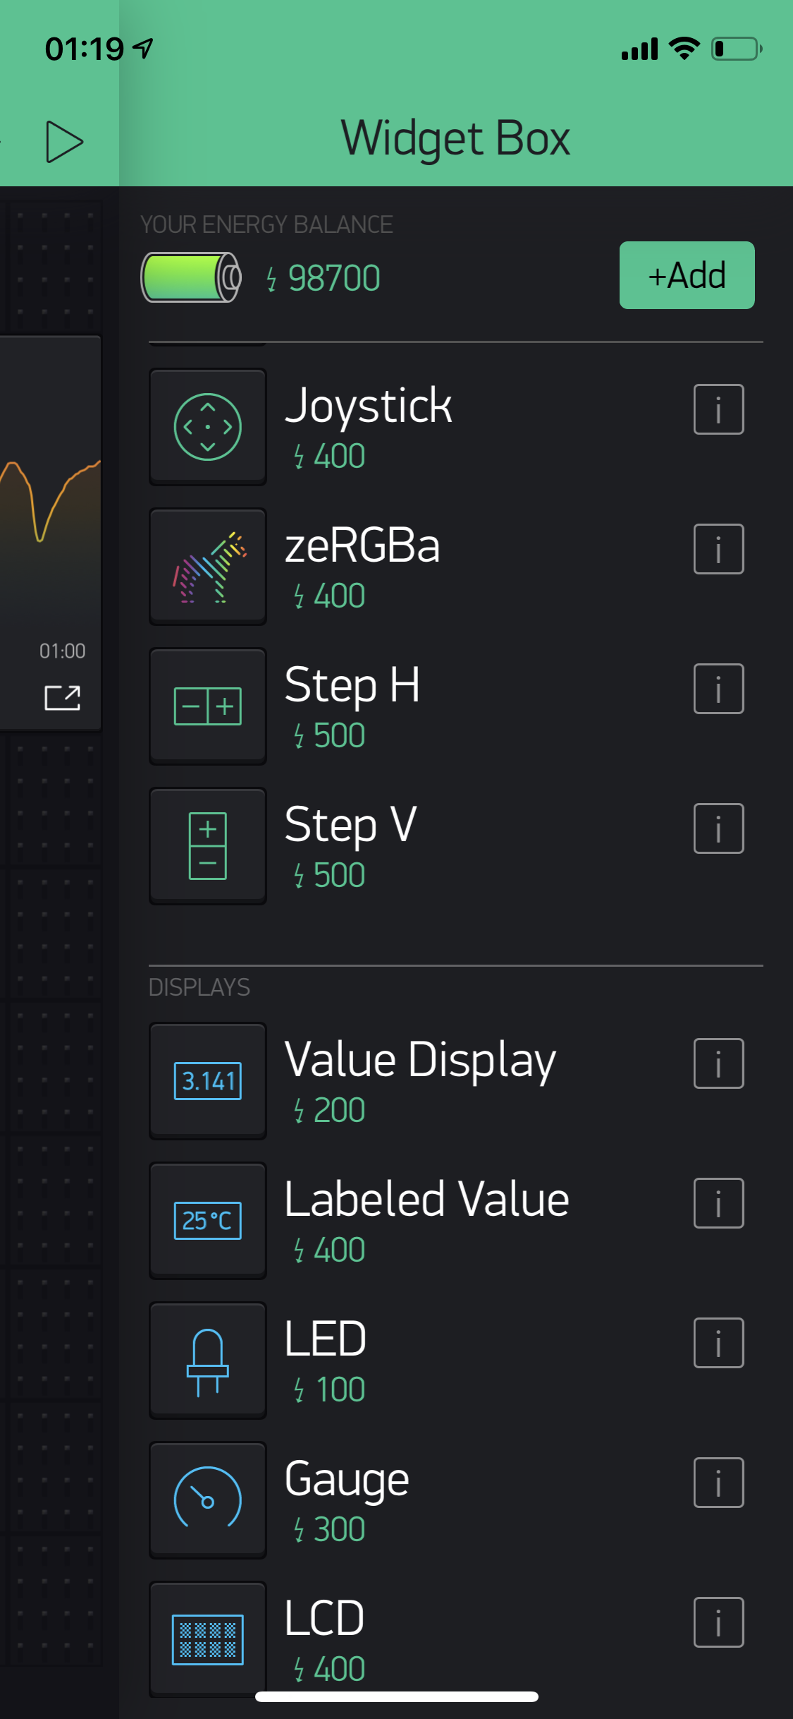Image resolution: width=793 pixels, height=1719 pixels.
Task: Add the Step H widget
Action: point(208,706)
